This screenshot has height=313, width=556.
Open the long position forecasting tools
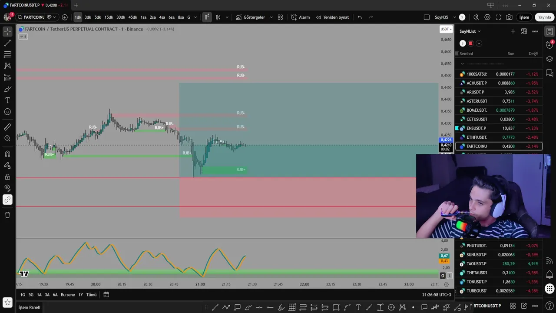pos(7,77)
